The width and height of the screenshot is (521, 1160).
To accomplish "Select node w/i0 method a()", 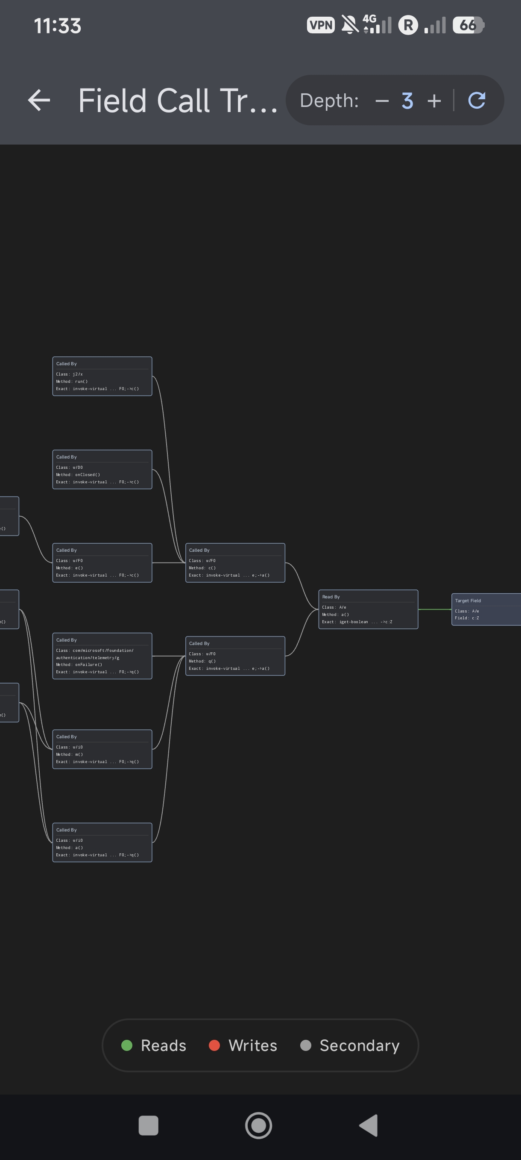I will click(102, 842).
